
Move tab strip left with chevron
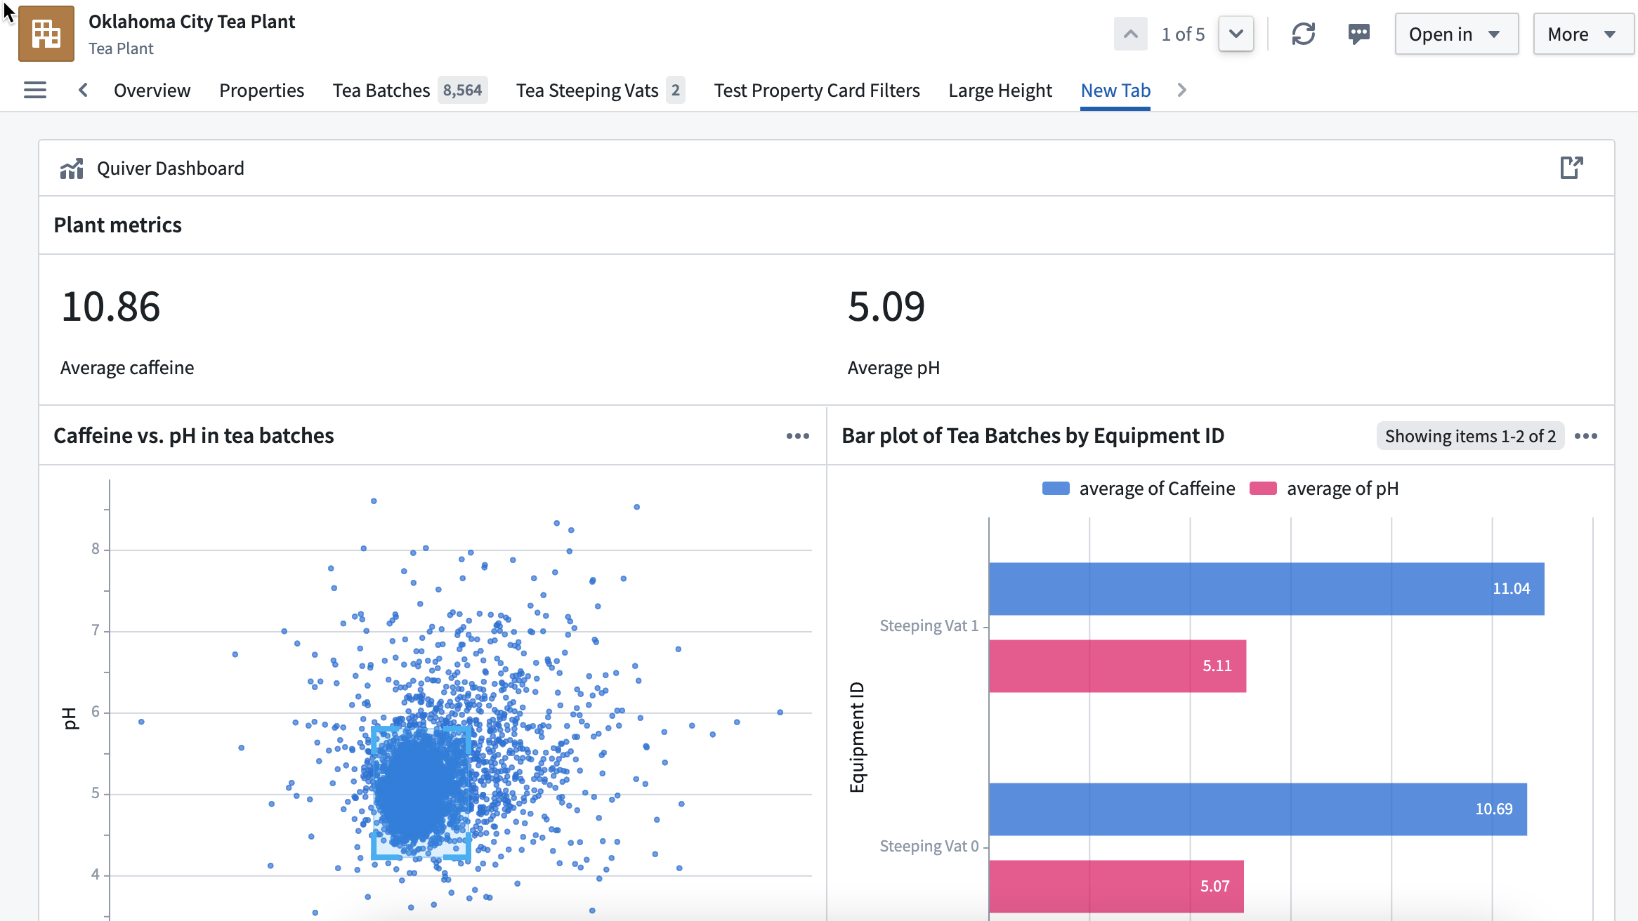click(x=83, y=90)
